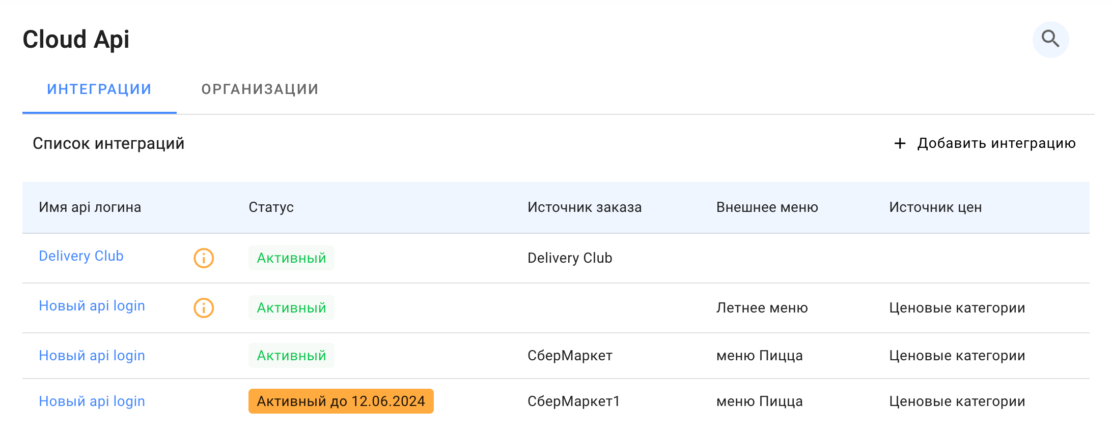Click the info icon beside the second Новый api login
1111x437 pixels.
coord(203,307)
